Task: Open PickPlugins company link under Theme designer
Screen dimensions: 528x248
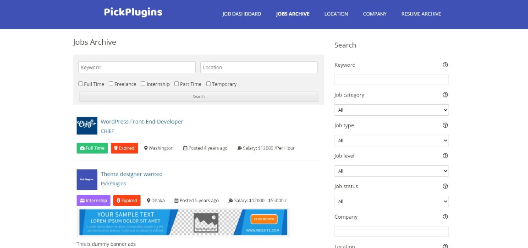Action: coord(113,184)
